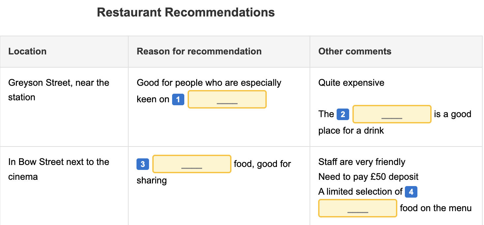Image resolution: width=484 pixels, height=225 pixels.
Task: Click the Location column header
Action: tap(27, 51)
